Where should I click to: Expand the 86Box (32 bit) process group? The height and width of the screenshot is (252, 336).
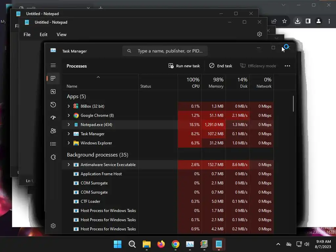coord(69,106)
